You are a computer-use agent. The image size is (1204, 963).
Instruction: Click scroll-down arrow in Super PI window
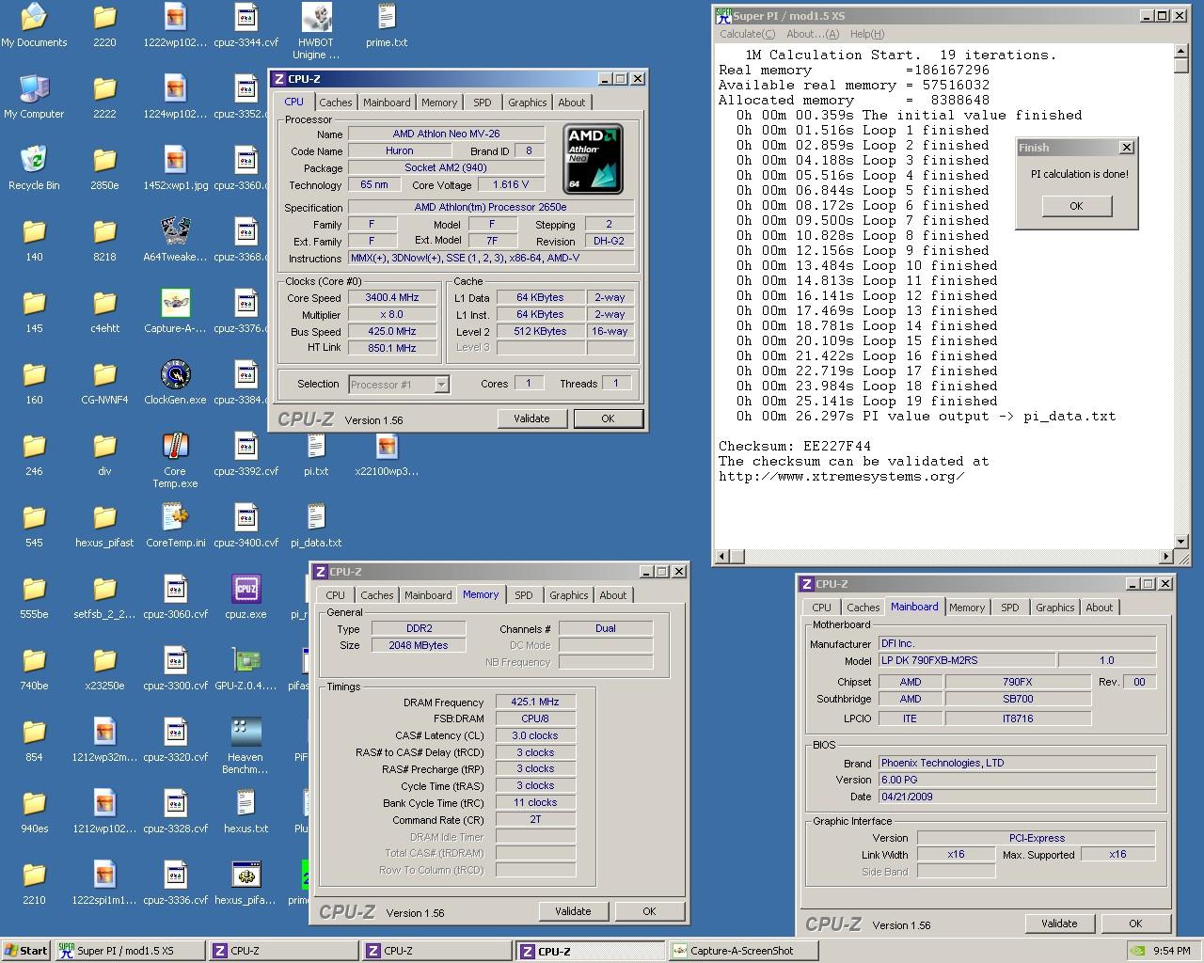tap(1181, 542)
